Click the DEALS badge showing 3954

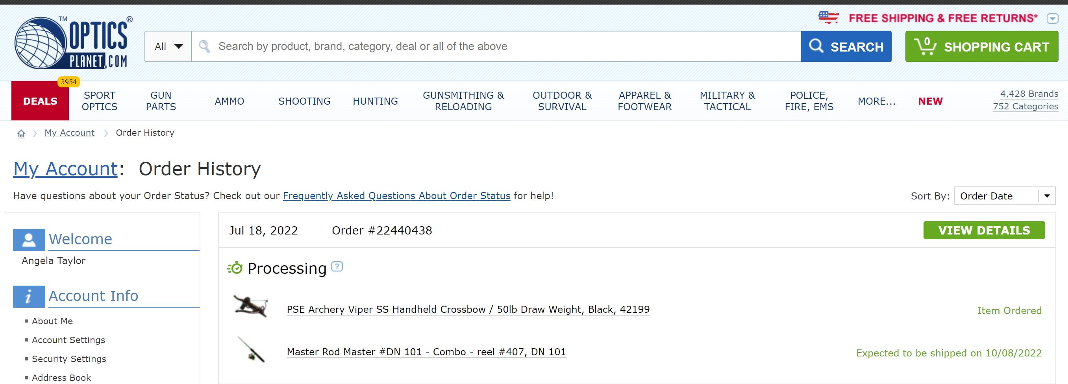coord(68,82)
